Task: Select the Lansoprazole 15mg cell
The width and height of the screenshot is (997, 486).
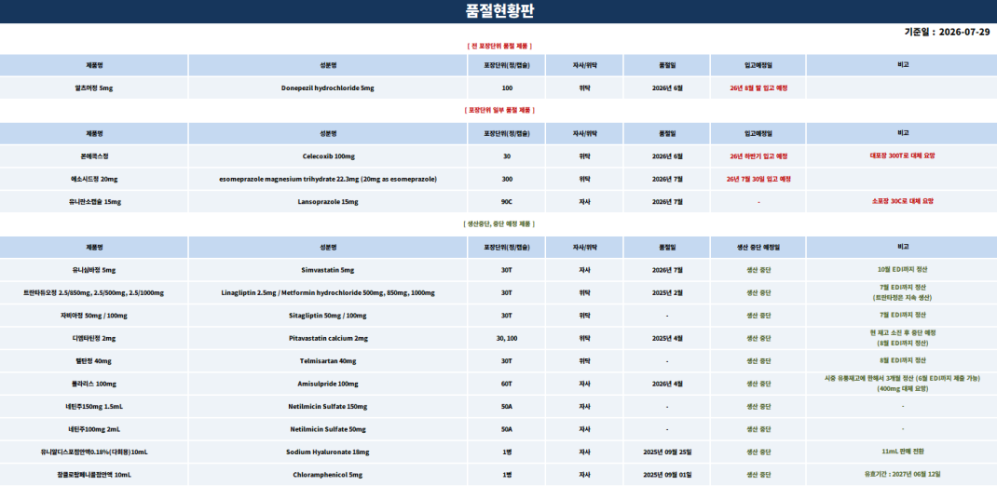Action: click(327, 202)
